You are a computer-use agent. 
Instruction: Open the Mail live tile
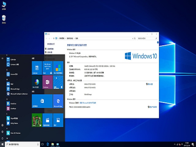point(47,67)
